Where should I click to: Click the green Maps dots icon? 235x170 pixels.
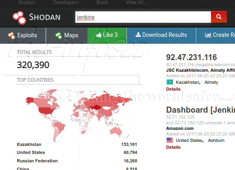point(58,36)
